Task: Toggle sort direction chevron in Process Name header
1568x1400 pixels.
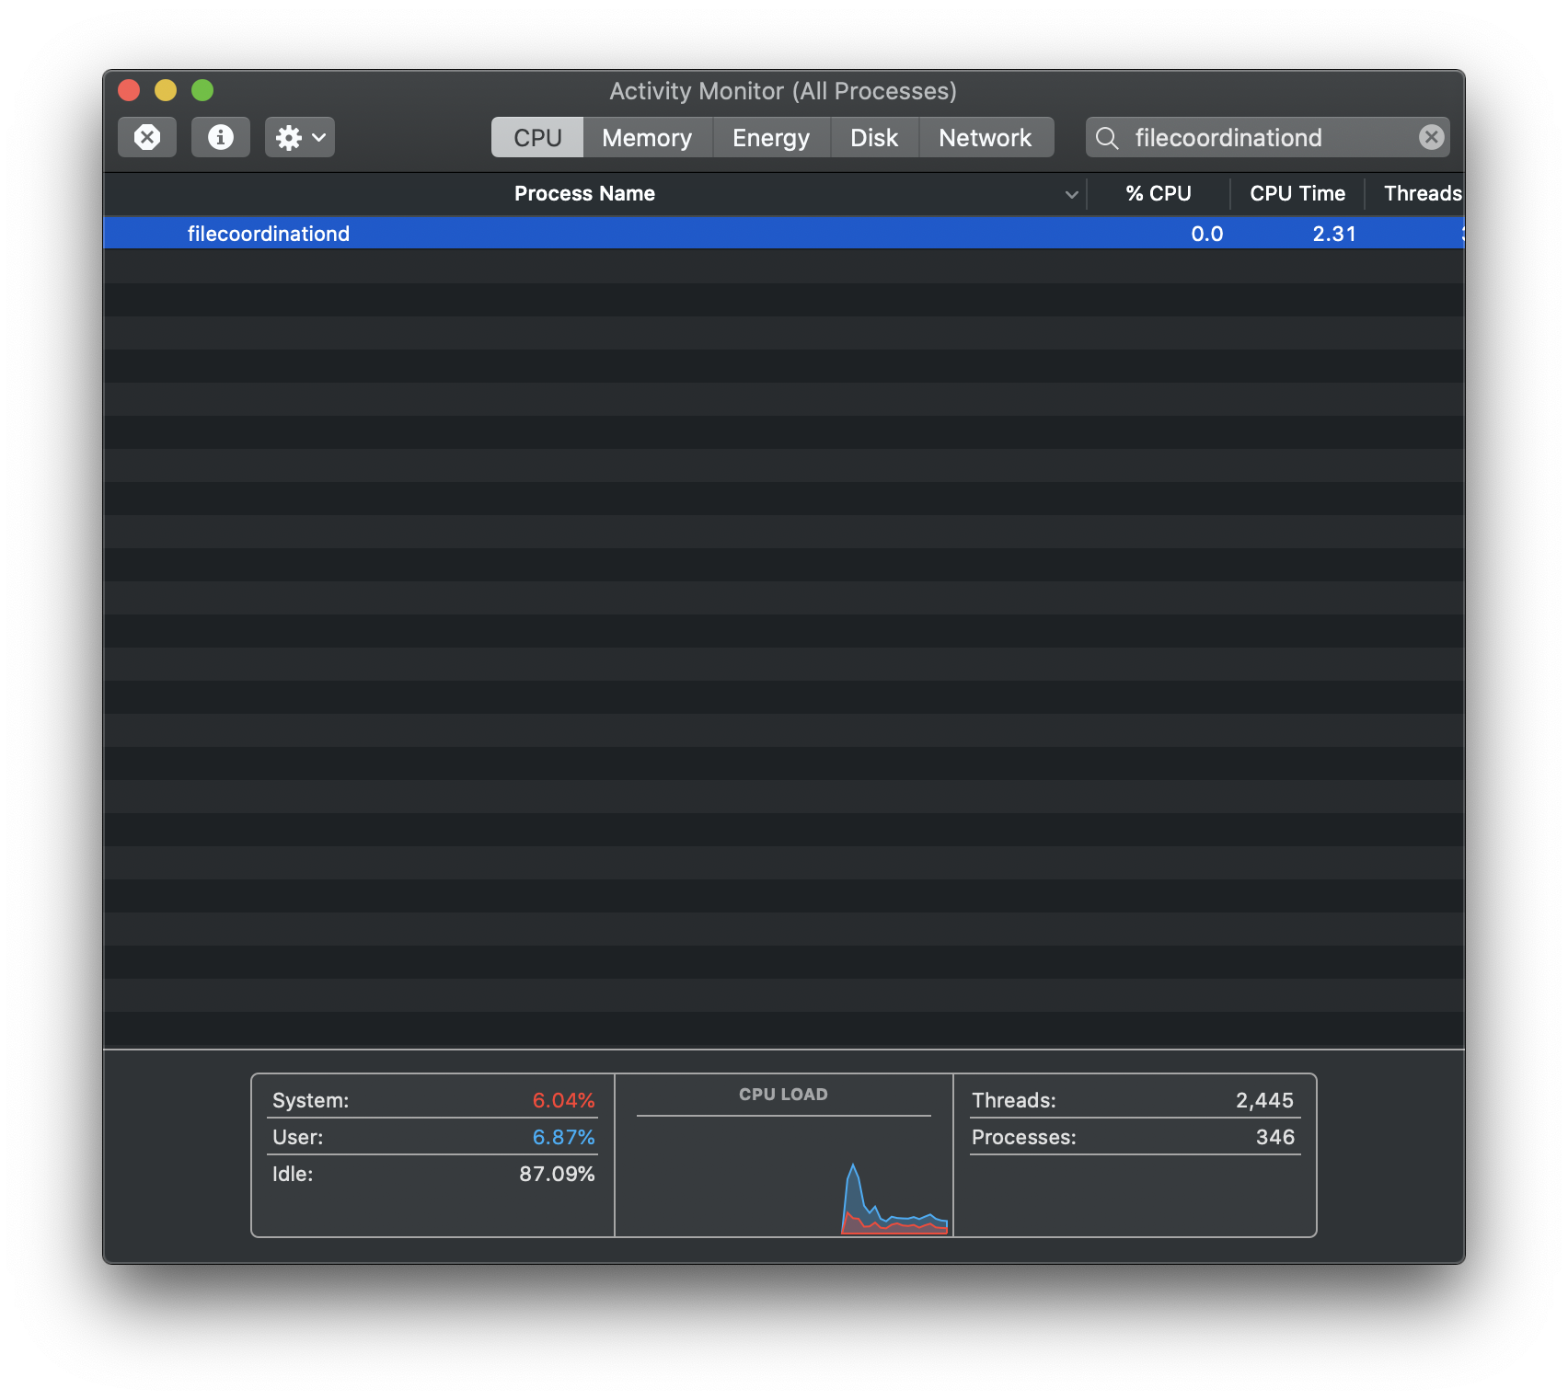Action: 1071,194
